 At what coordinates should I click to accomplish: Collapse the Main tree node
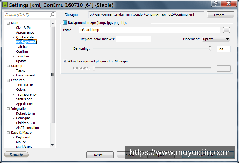[8, 23]
